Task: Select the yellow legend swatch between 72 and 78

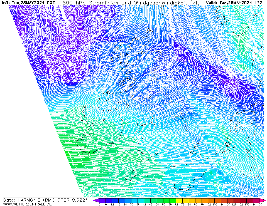Action: (x=180, y=200)
